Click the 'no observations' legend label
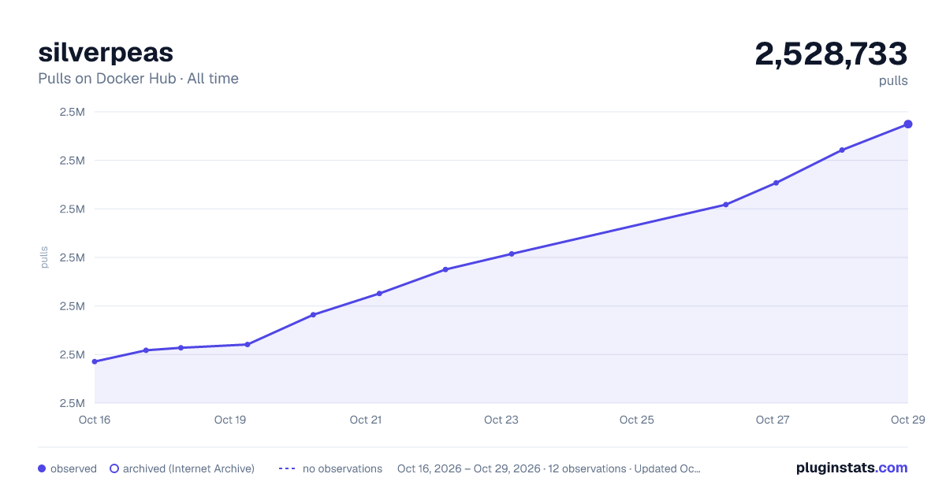The width and height of the screenshot is (946, 496). tap(342, 468)
